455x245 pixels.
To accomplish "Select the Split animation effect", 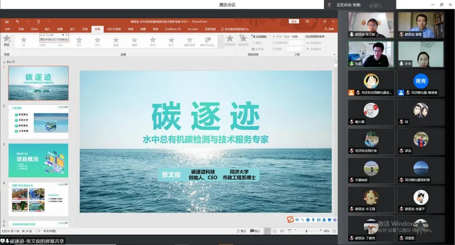I will pos(116,41).
